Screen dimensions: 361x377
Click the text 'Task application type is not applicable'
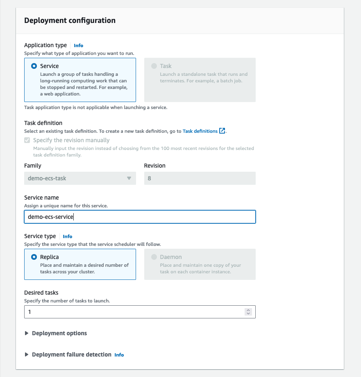[95, 107]
